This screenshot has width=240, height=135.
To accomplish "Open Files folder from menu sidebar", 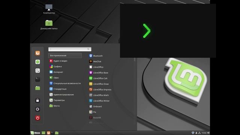I will click(x=37, y=88).
